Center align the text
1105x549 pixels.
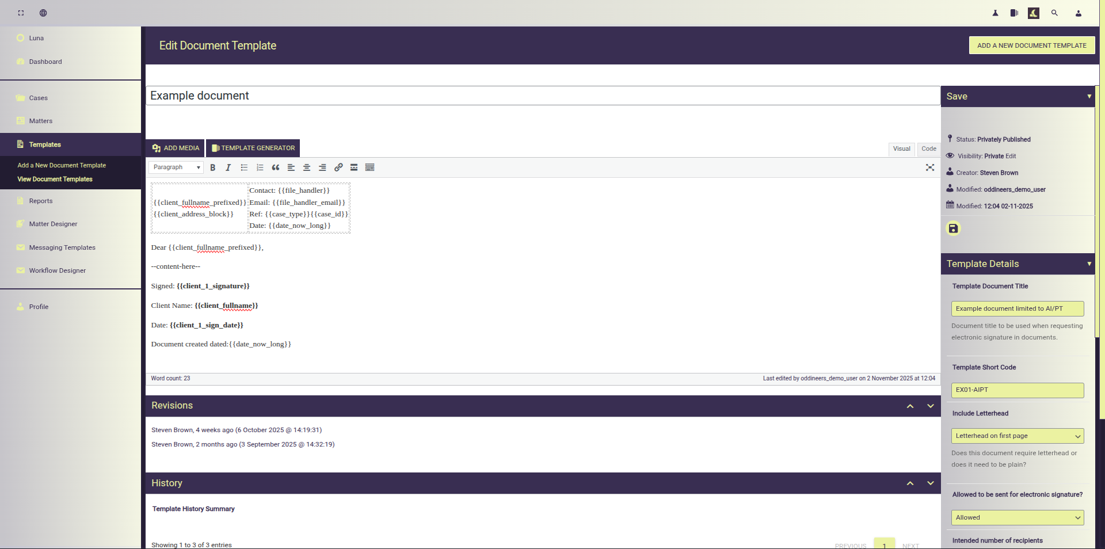[x=307, y=167]
